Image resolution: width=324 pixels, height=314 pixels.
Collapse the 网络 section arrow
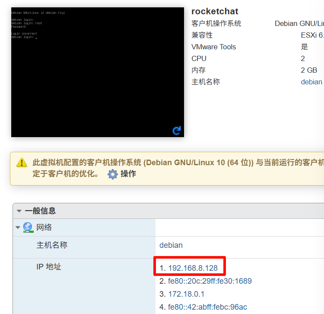(x=18, y=227)
